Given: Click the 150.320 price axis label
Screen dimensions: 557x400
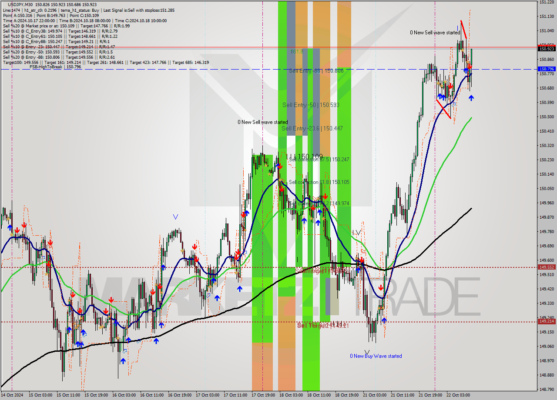Looking at the screenshot, I should tap(547, 146).
